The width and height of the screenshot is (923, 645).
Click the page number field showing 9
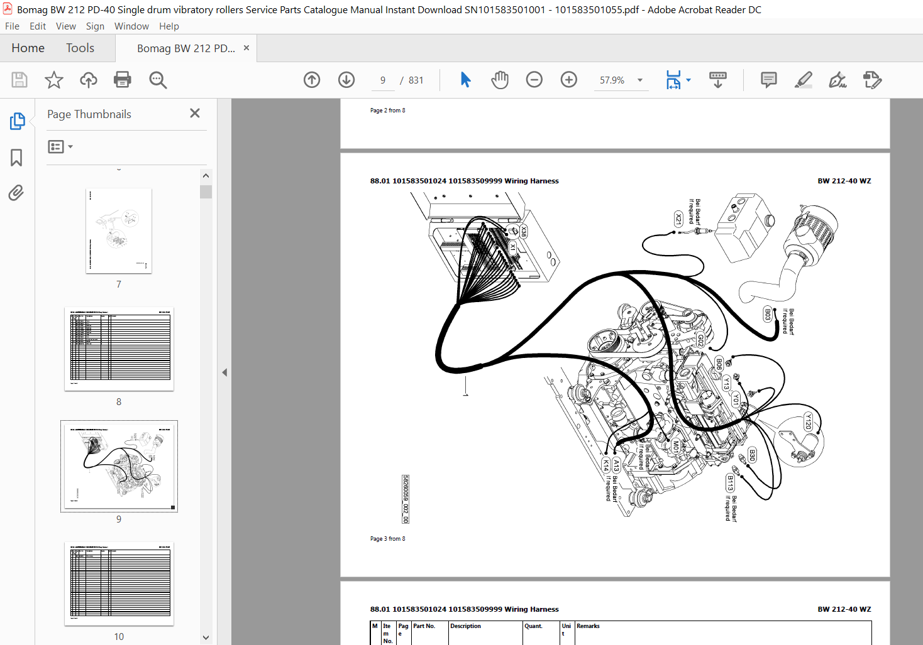click(383, 80)
